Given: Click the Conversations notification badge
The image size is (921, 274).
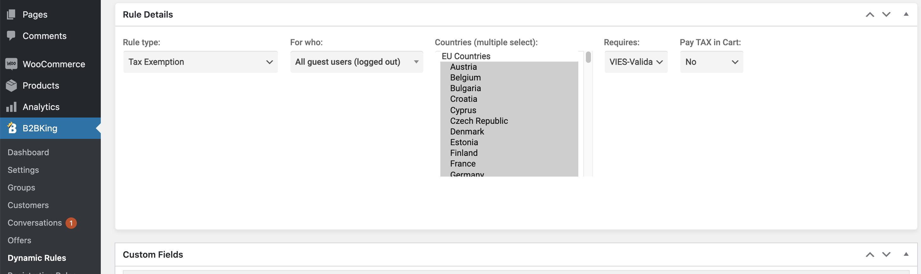Looking at the screenshot, I should tap(71, 223).
